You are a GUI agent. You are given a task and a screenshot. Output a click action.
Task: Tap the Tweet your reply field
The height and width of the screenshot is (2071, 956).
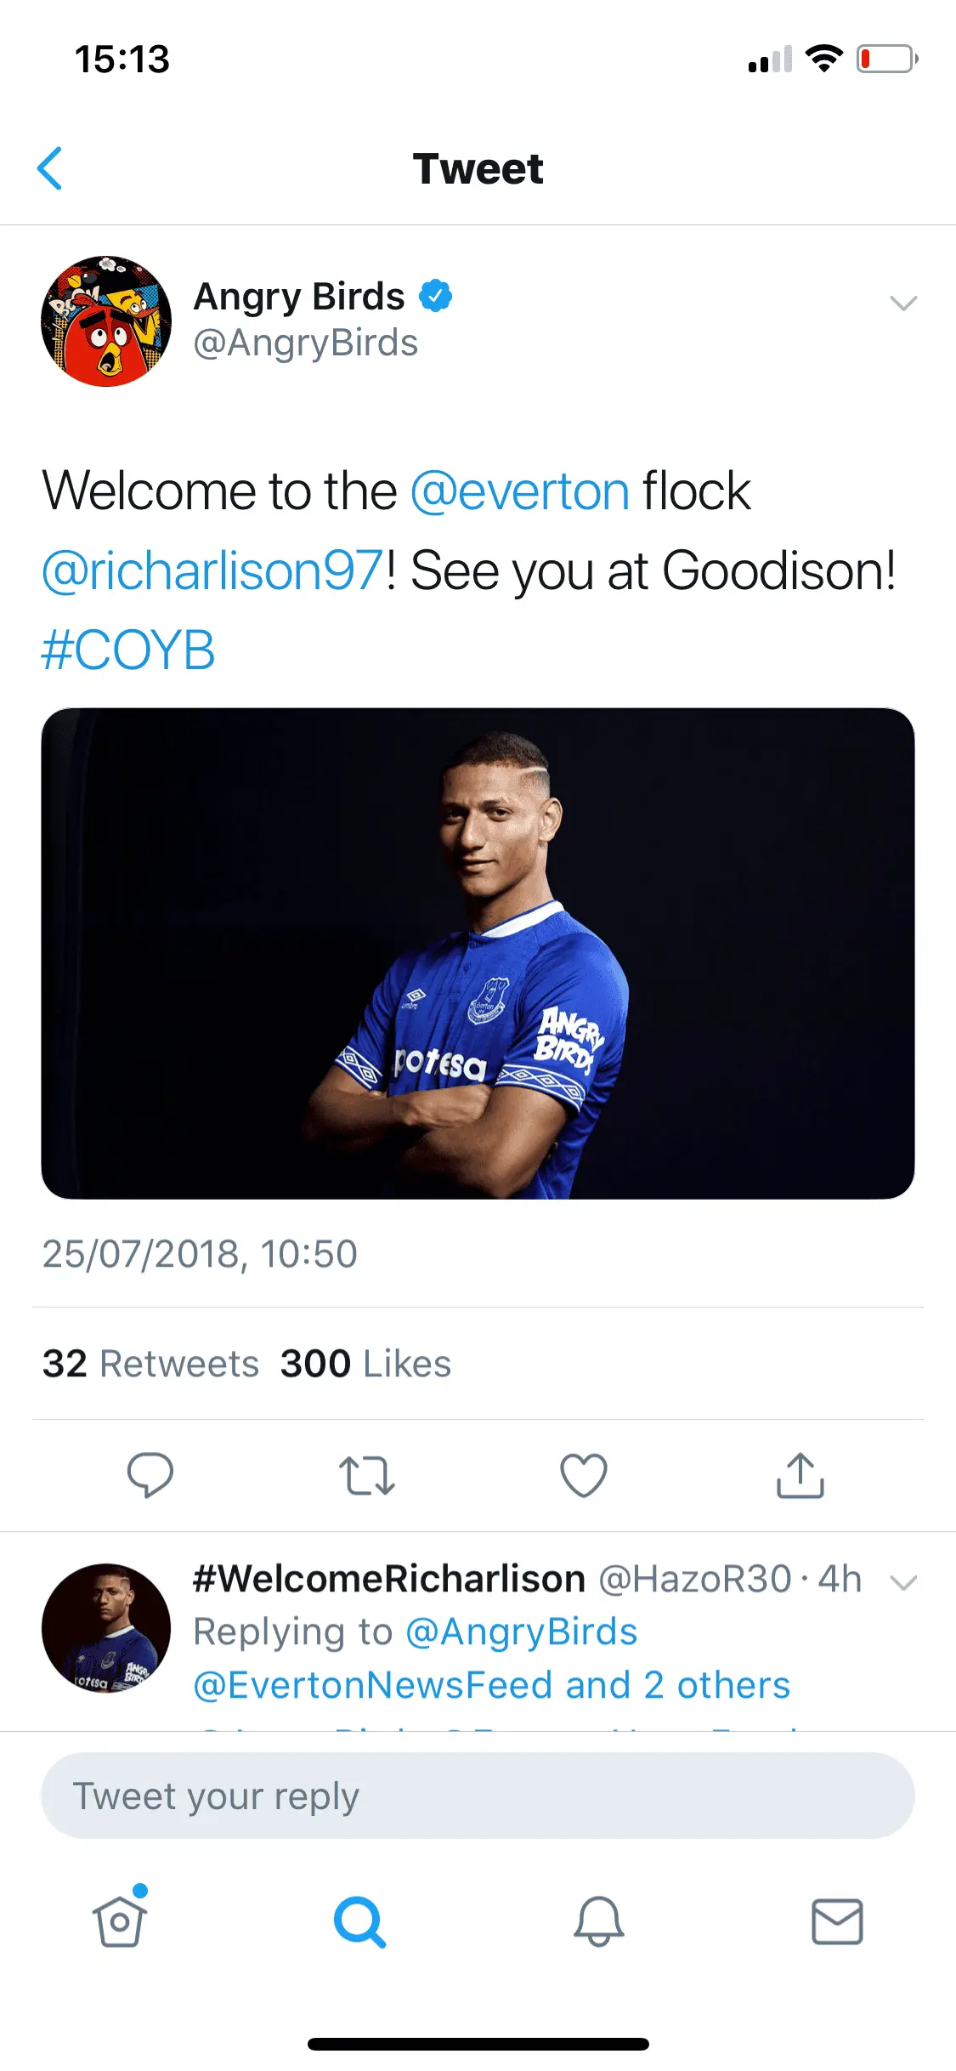pyautogui.click(x=478, y=1796)
